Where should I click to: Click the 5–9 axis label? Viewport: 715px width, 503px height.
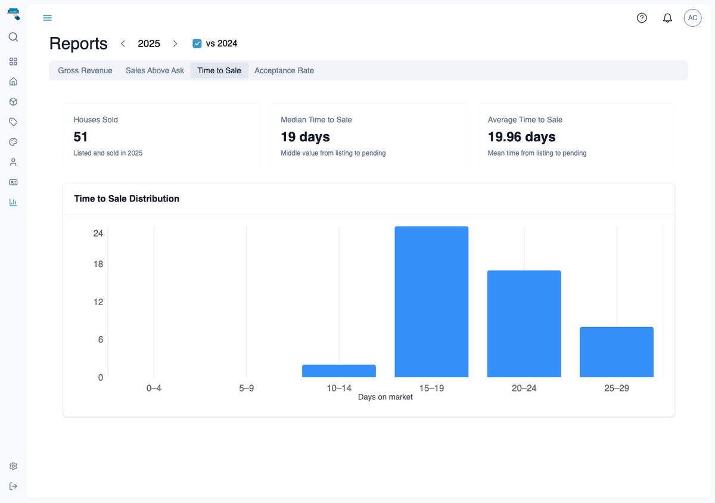pyautogui.click(x=247, y=388)
